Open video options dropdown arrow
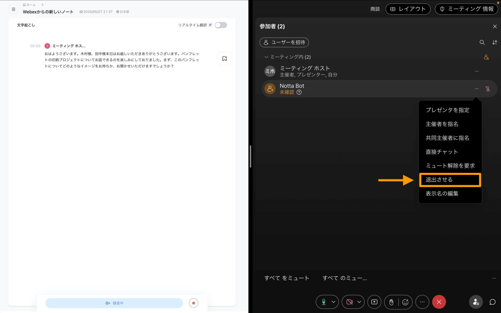This screenshot has width=501, height=313. pos(359,302)
